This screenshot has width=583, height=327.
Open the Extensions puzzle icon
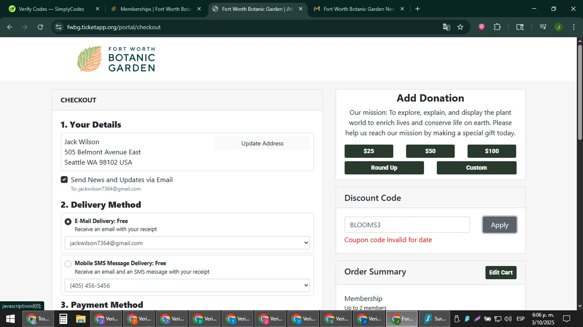[497, 27]
